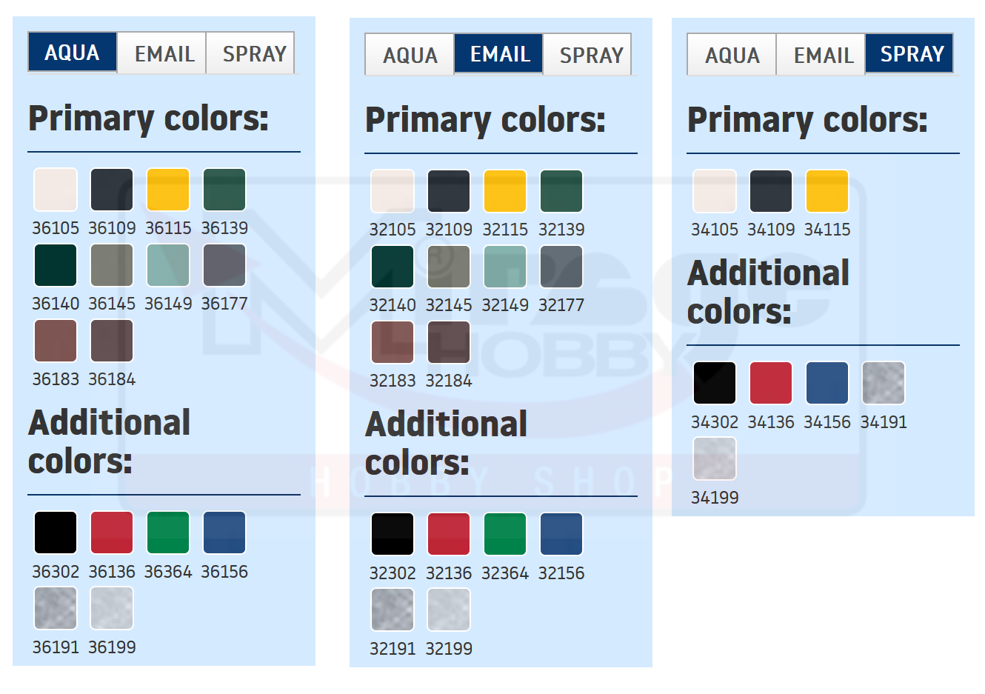Switch to EMAIL tab in right panel
985x694 pixels.
(x=822, y=55)
